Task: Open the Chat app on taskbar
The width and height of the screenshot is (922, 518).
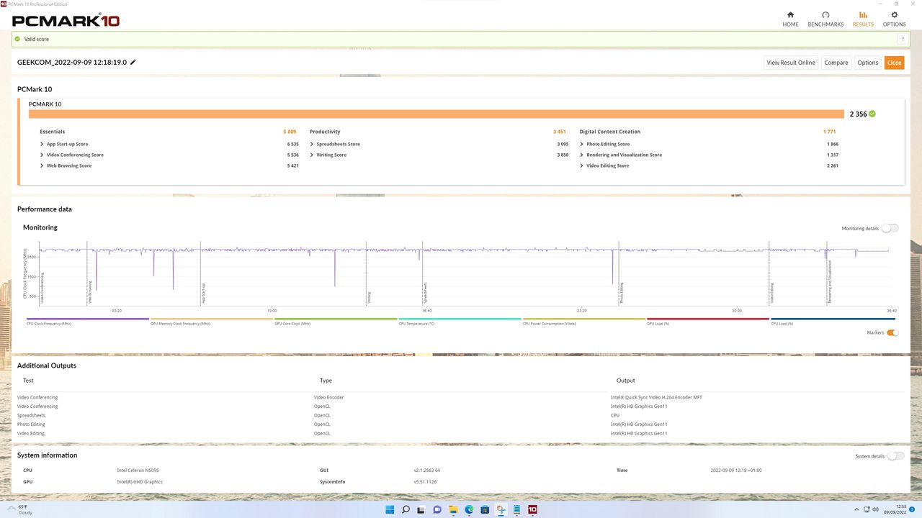Action: [x=437, y=509]
